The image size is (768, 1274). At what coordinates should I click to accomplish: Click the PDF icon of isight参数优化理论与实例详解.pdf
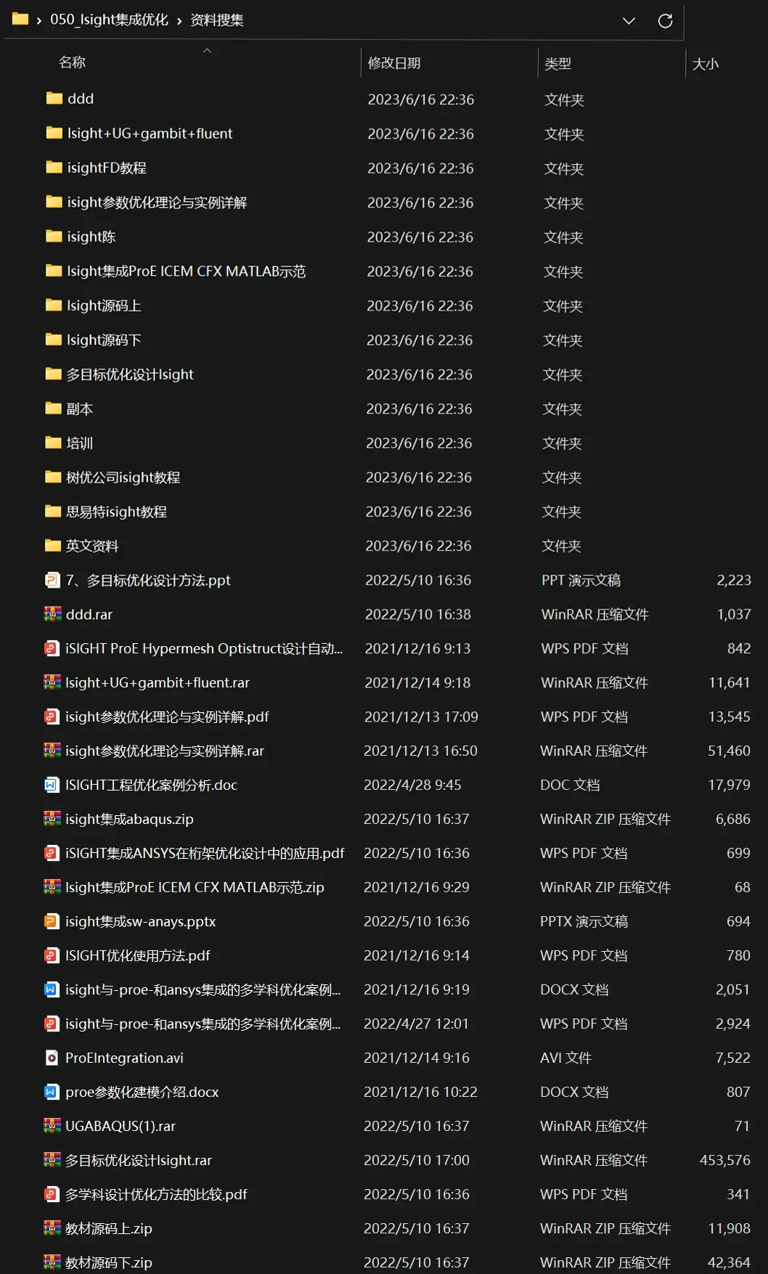click(x=52, y=716)
